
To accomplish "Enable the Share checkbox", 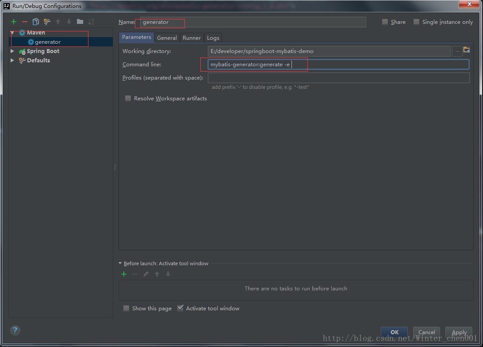I will coord(385,22).
